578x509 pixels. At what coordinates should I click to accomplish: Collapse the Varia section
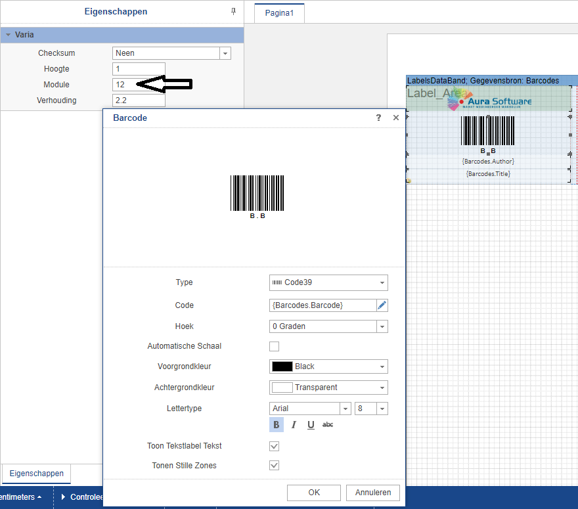pyautogui.click(x=8, y=35)
